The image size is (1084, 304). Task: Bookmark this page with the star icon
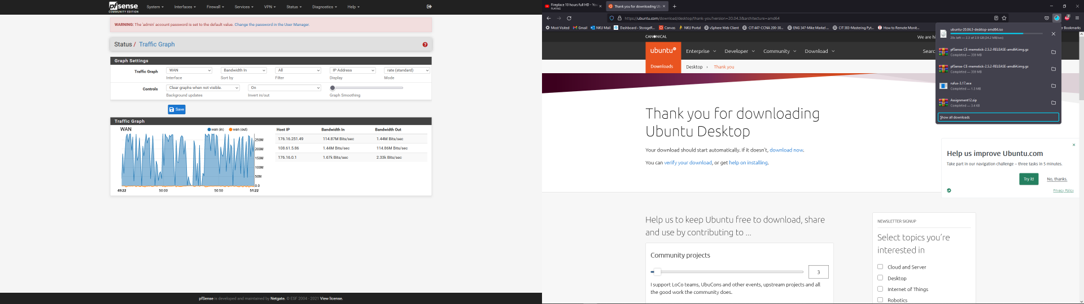click(1004, 18)
